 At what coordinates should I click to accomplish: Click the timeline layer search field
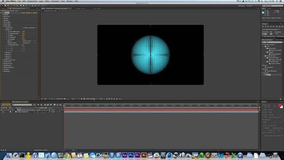point(22,105)
